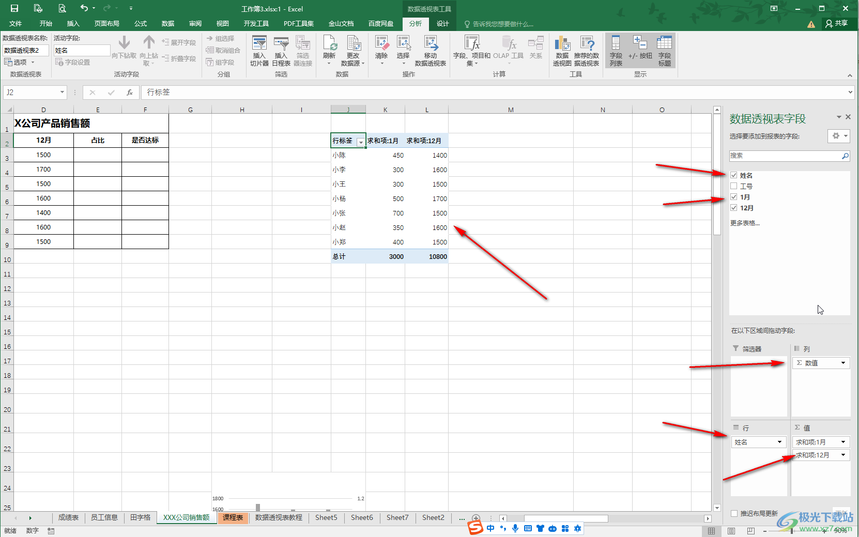Click the active field input 姓名
Image resolution: width=859 pixels, height=537 pixels.
82,50
